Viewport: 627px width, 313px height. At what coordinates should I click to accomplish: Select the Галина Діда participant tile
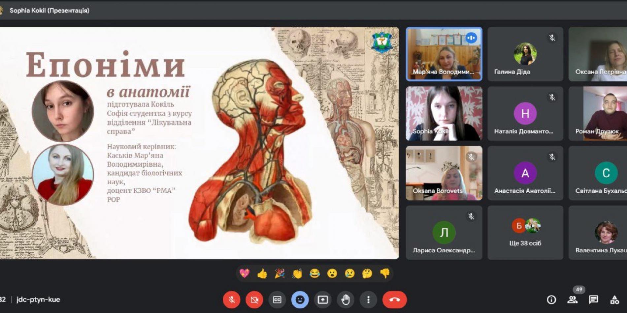pos(525,54)
